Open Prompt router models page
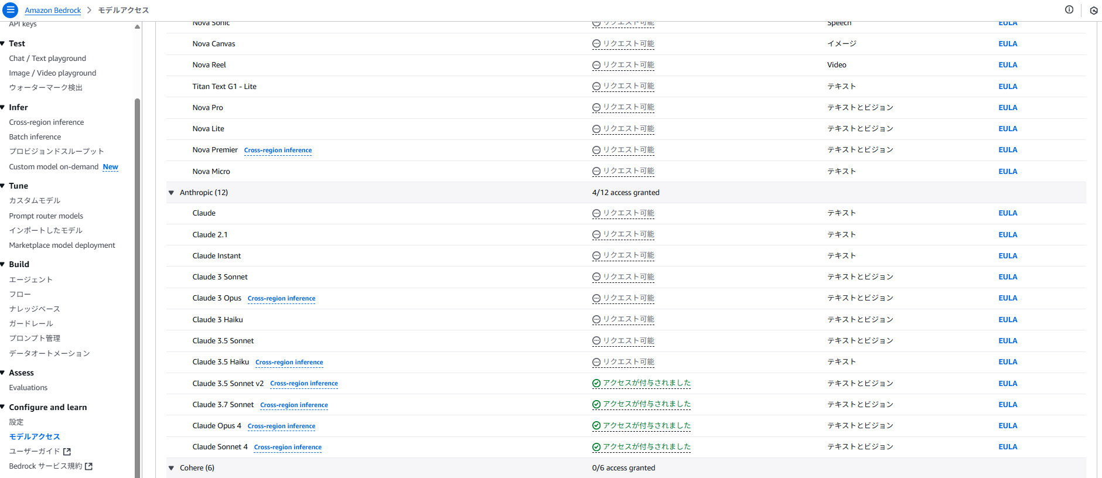This screenshot has height=478, width=1102. click(x=46, y=216)
